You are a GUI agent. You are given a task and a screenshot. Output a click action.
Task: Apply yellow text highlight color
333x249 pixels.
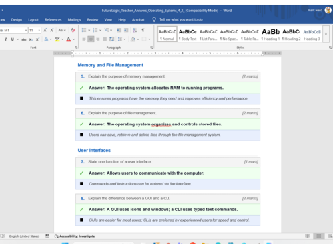pos(57,39)
